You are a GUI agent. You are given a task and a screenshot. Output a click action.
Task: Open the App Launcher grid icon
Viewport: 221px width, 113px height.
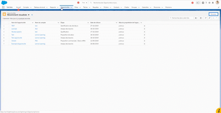[x=3, y=7]
